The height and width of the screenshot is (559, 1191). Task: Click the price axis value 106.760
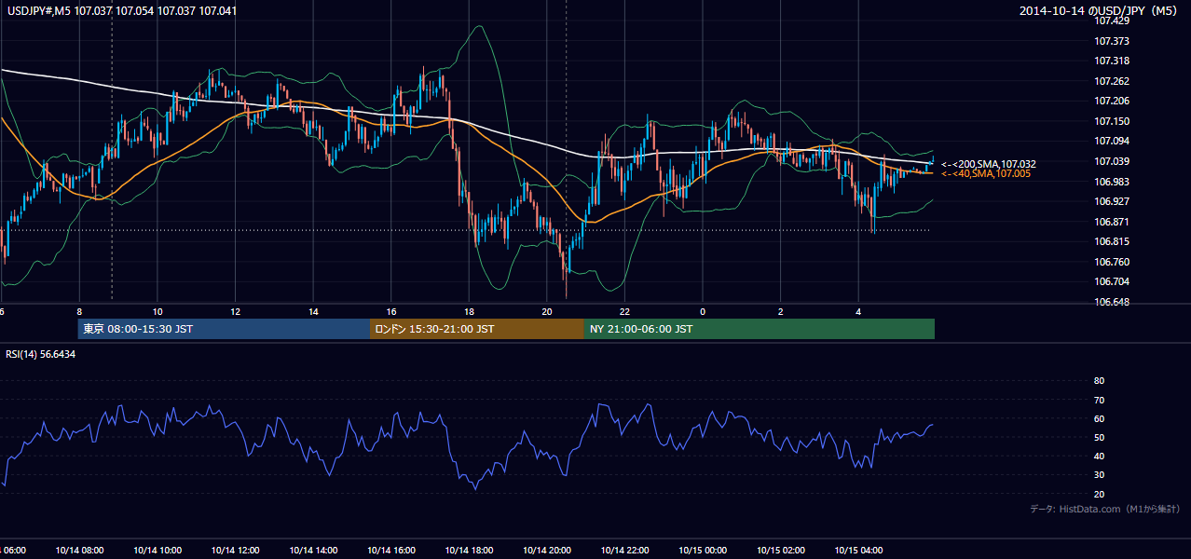1112,262
